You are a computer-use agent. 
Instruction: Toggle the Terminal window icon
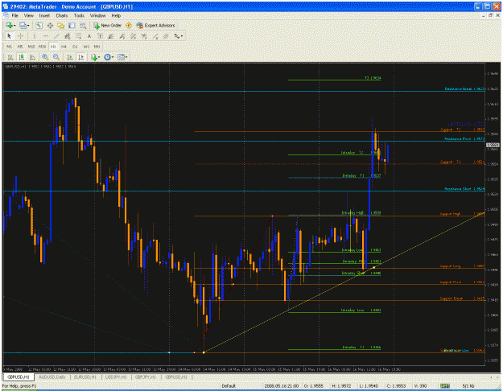[72, 25]
